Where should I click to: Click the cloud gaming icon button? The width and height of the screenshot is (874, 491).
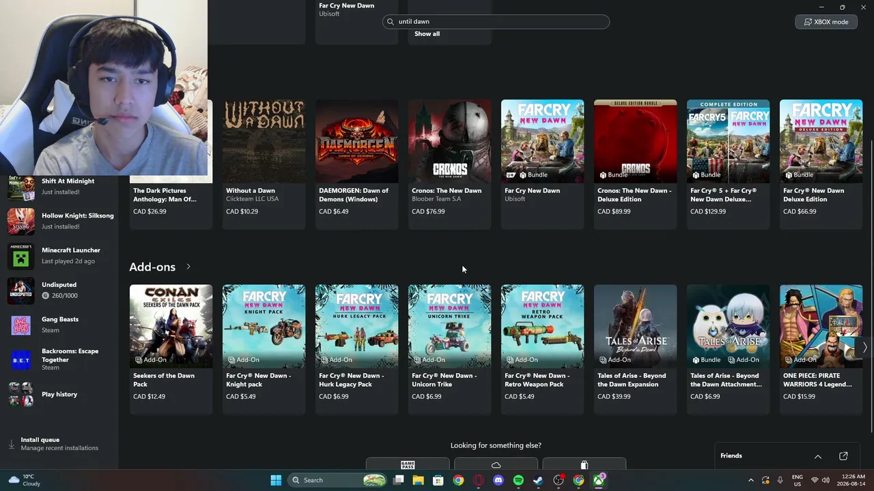pyautogui.click(x=496, y=464)
